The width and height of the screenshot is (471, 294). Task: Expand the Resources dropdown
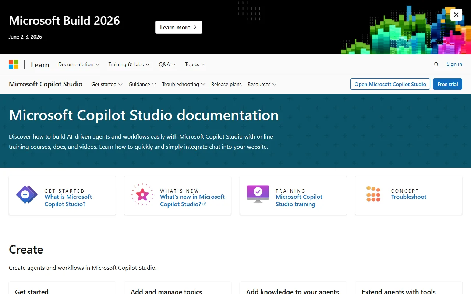262,84
